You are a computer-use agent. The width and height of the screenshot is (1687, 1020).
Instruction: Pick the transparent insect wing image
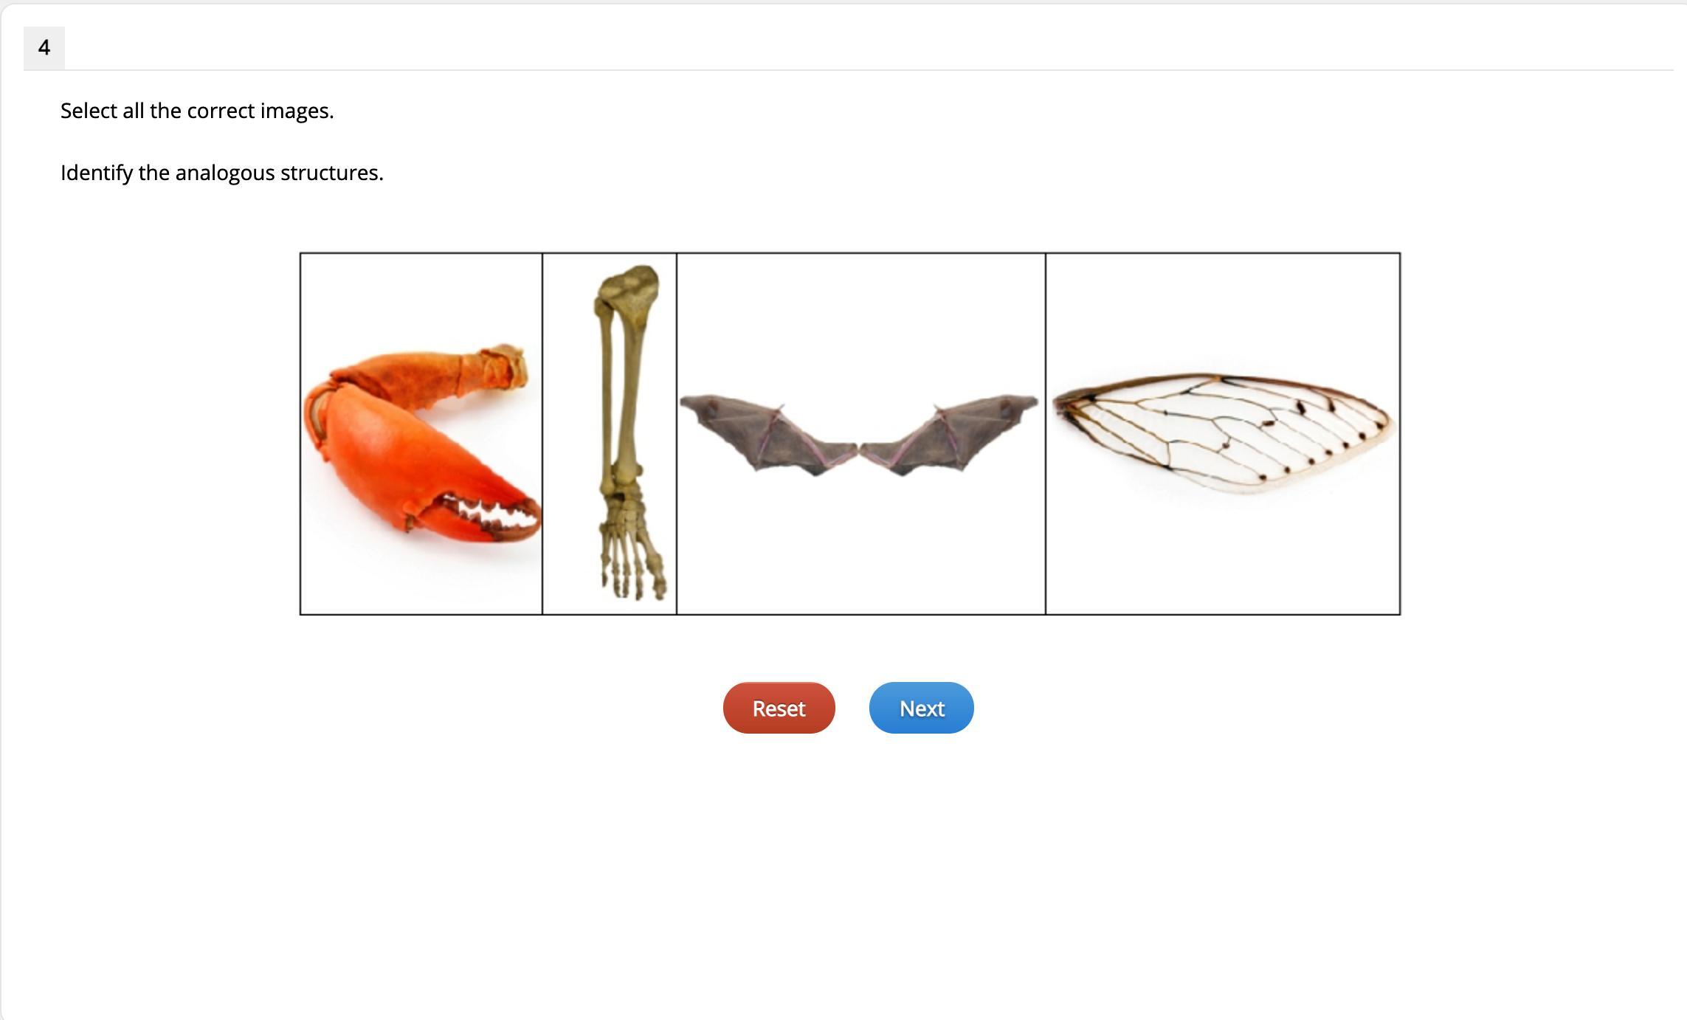[x=1223, y=434]
